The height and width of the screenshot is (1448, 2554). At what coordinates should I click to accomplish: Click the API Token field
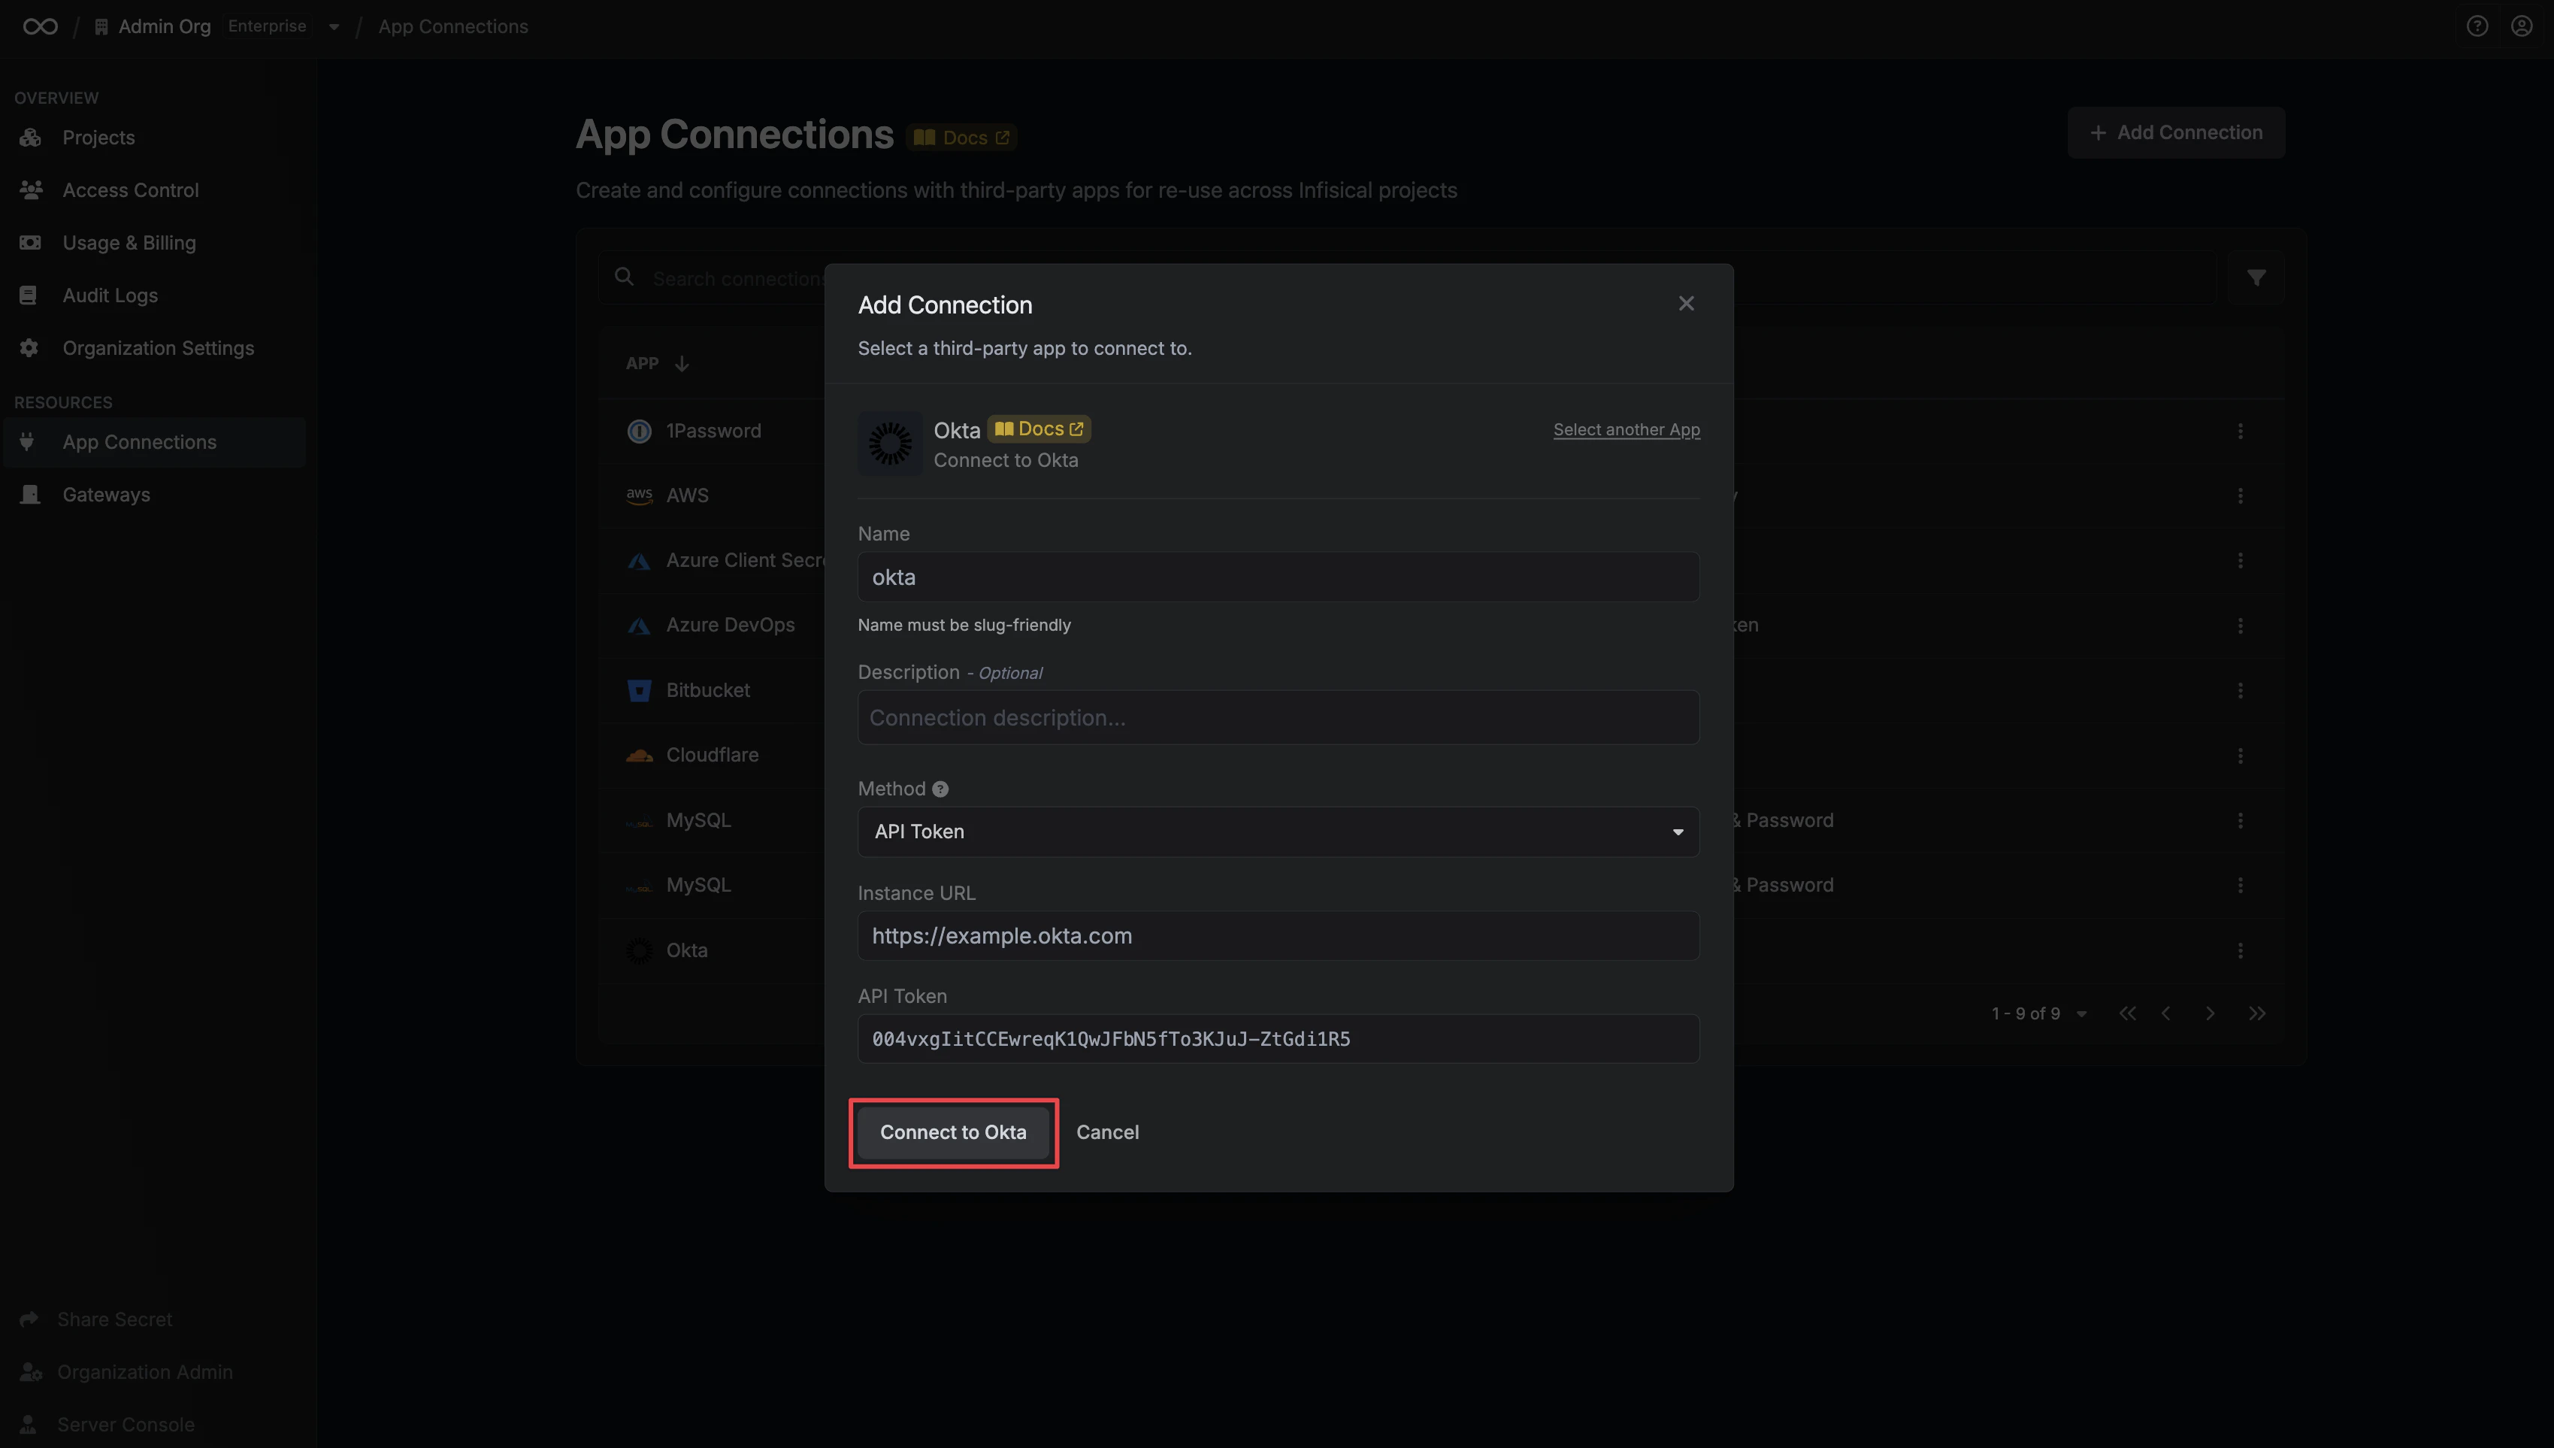coord(1279,1038)
